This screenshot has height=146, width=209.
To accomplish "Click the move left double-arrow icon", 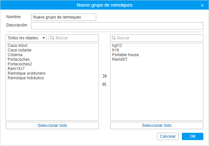I will (x=104, y=84).
